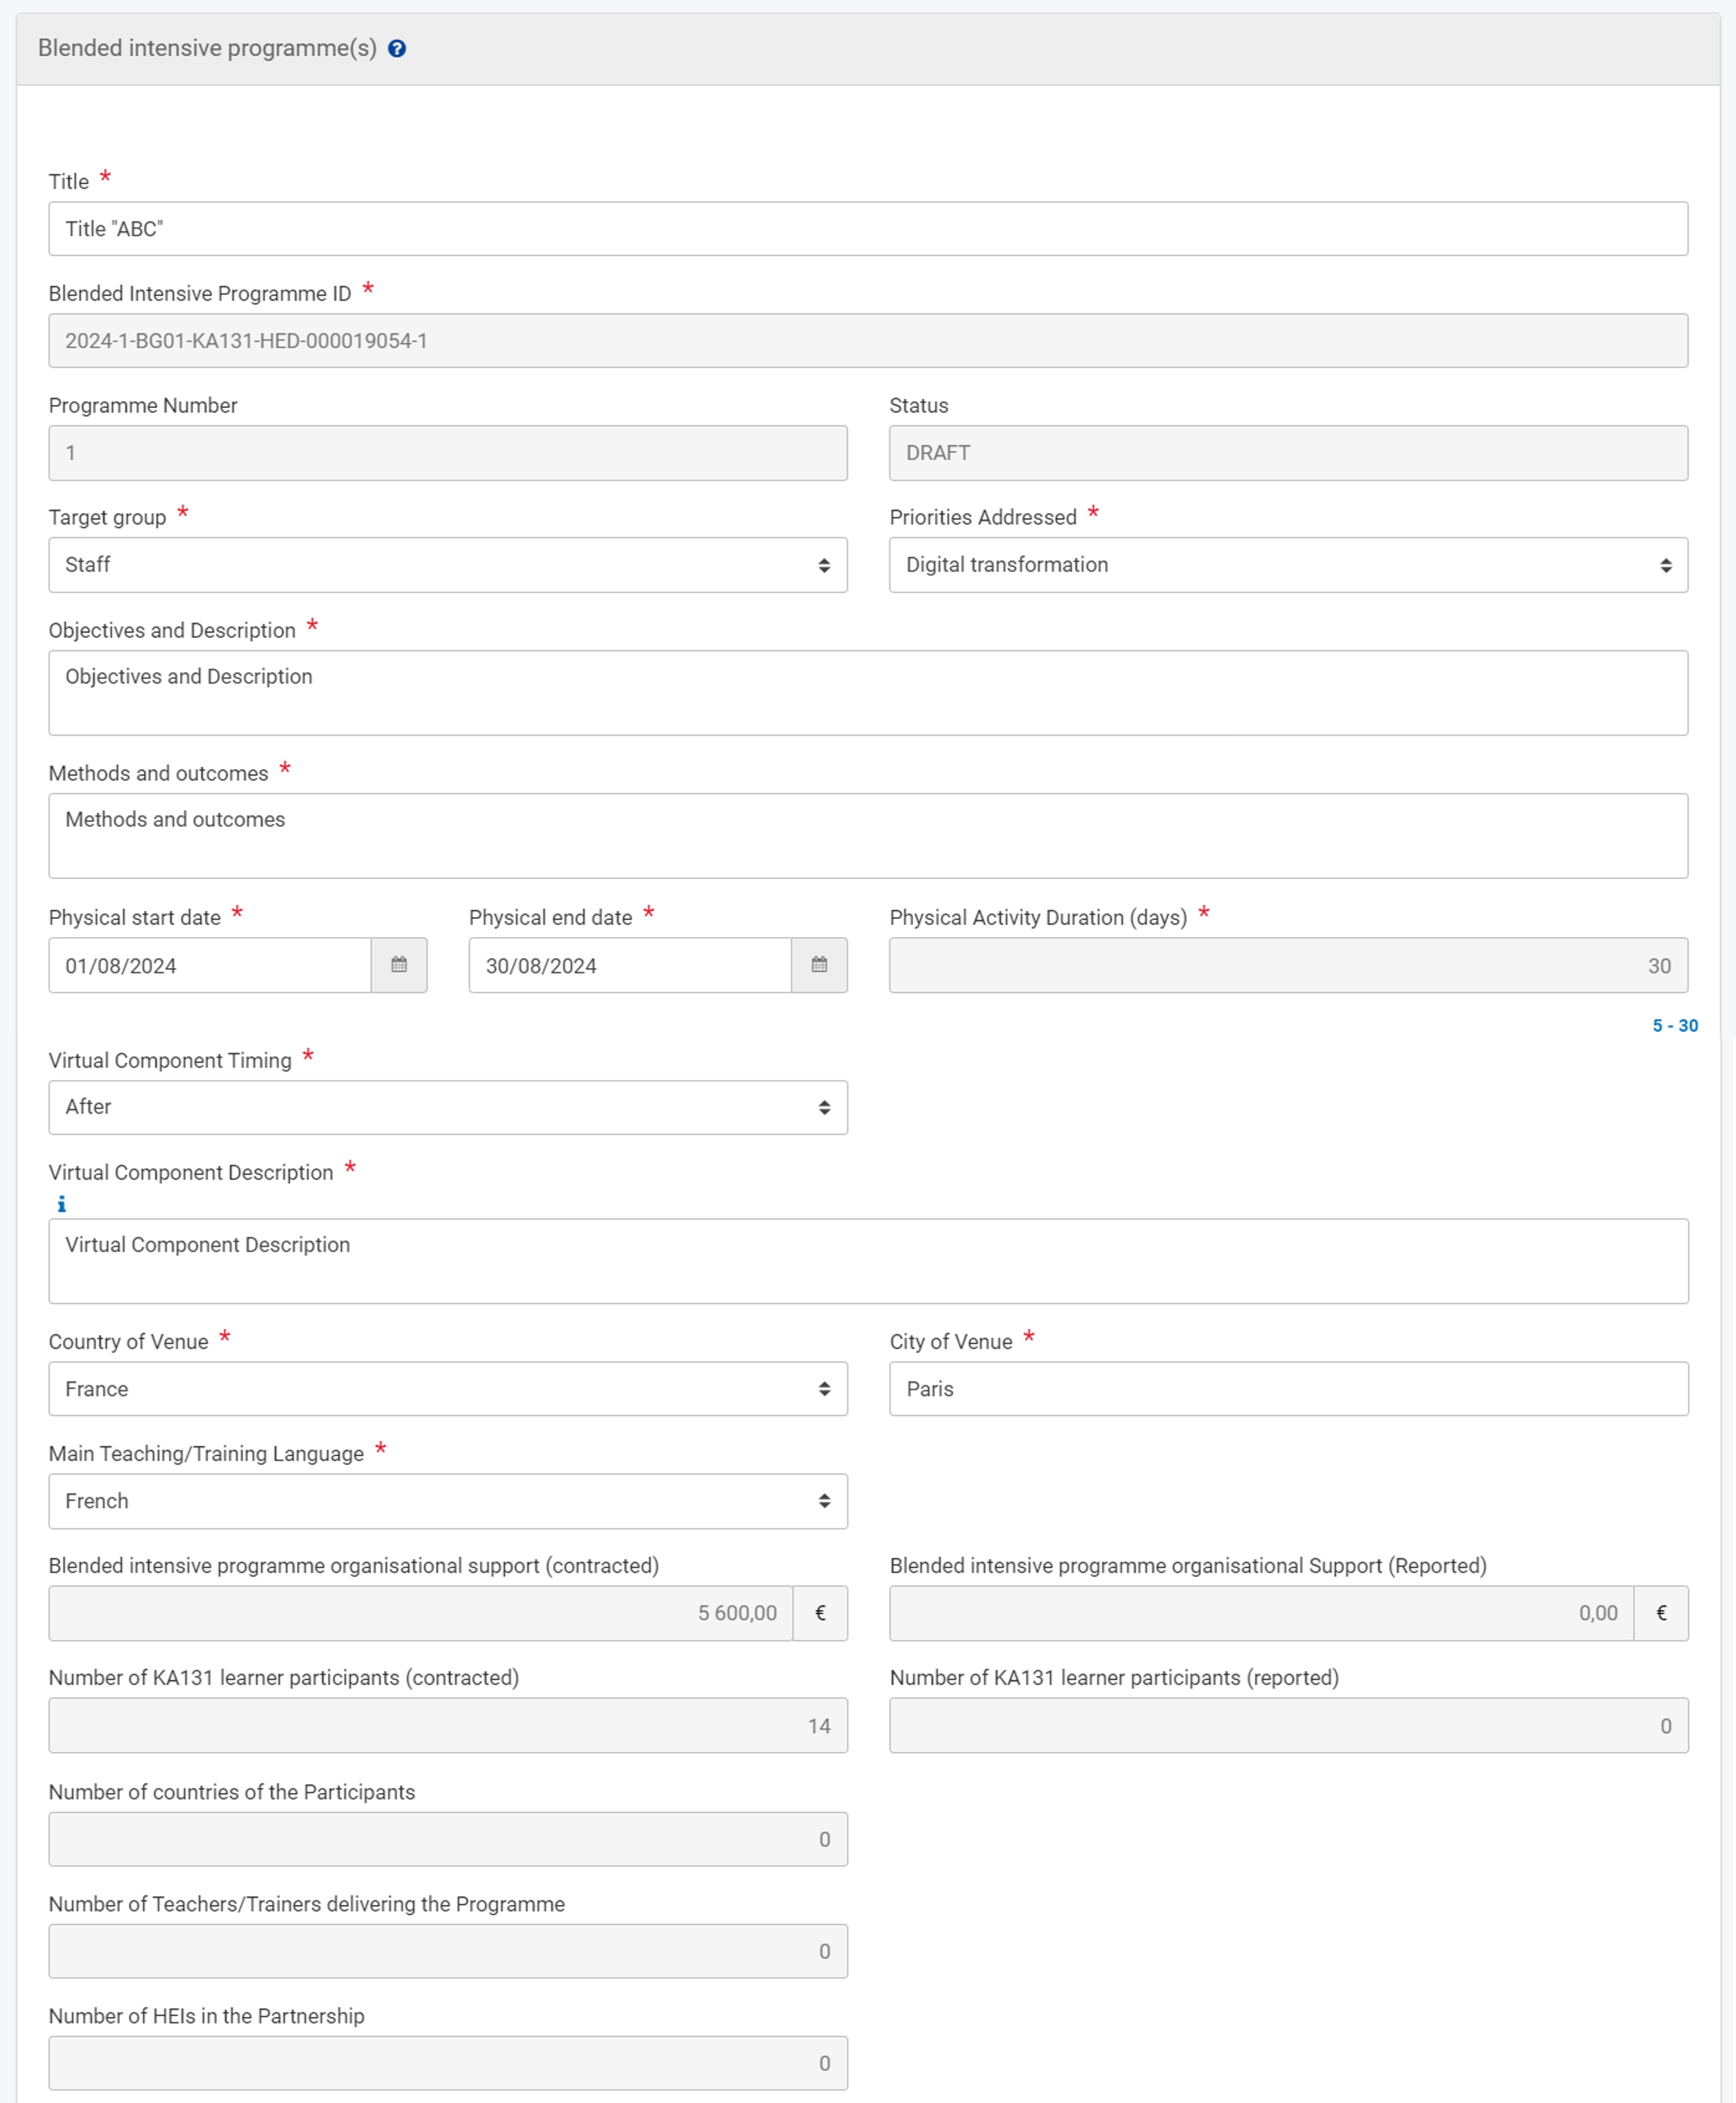1736x2103 pixels.
Task: Click the 'Physical Activity Duration (days)' label
Action: tap(1038, 918)
